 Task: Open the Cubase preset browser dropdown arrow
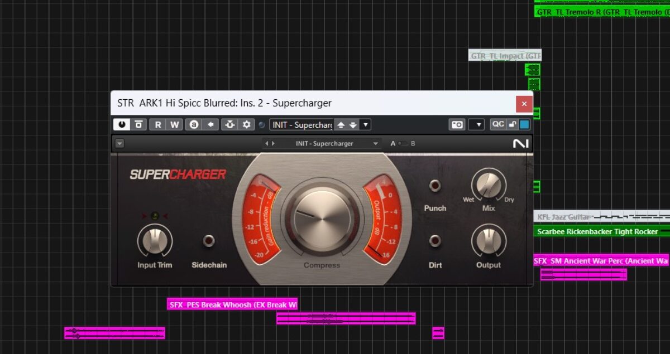(366, 124)
